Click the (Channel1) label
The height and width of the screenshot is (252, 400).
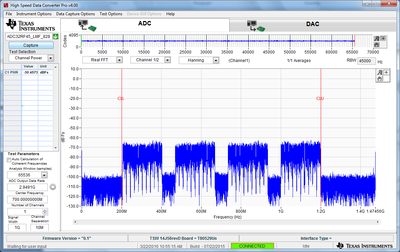(239, 61)
